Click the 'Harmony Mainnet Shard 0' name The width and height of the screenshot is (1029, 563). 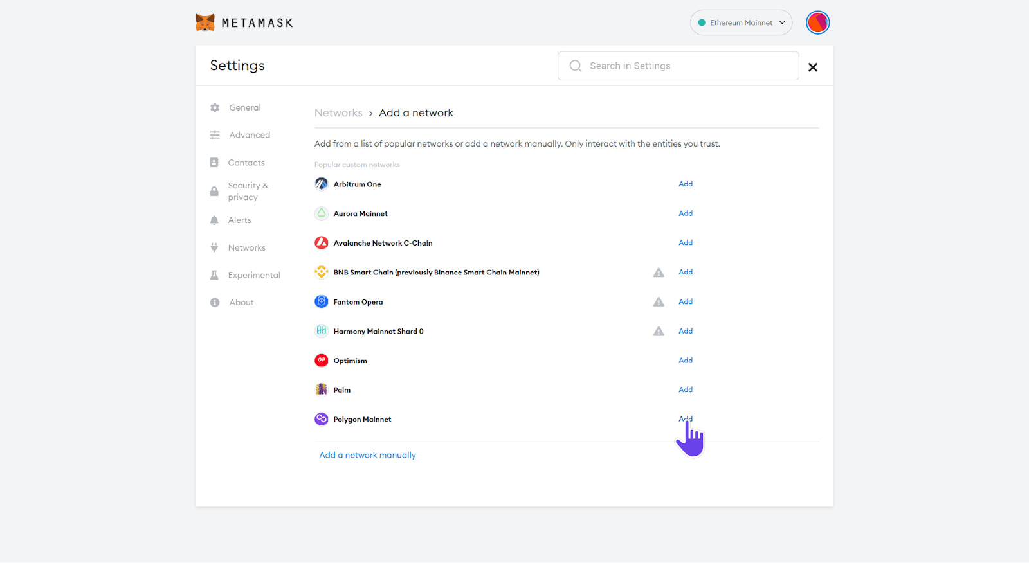pyautogui.click(x=378, y=332)
